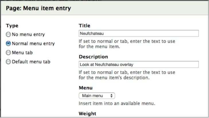The width and height of the screenshot is (209, 118).
Task: Click the 'Page: Menu item entry' header
Action: [38, 9]
